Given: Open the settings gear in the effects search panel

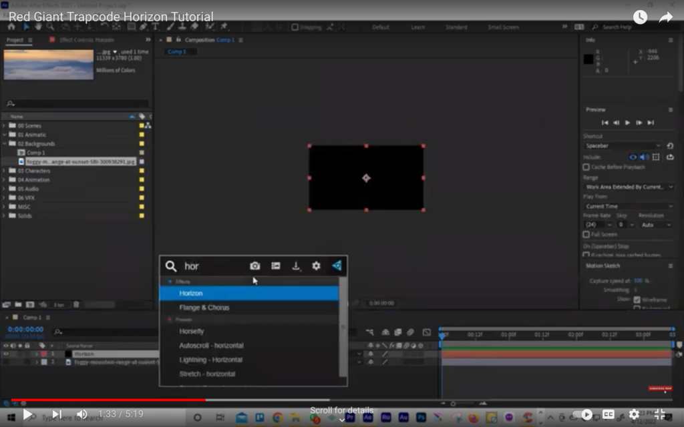Looking at the screenshot, I should click(315, 266).
